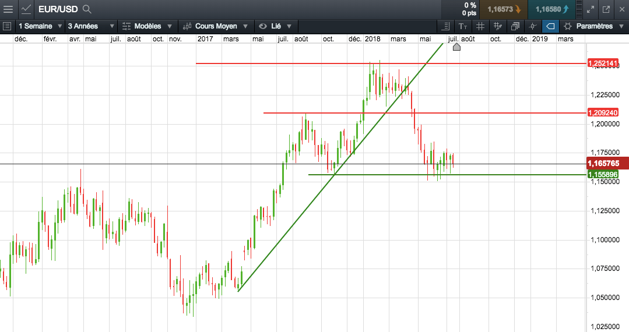Viewport: 629px width, 332px height.
Task: Click the stacked windows layers icon
Action: pos(515,26)
